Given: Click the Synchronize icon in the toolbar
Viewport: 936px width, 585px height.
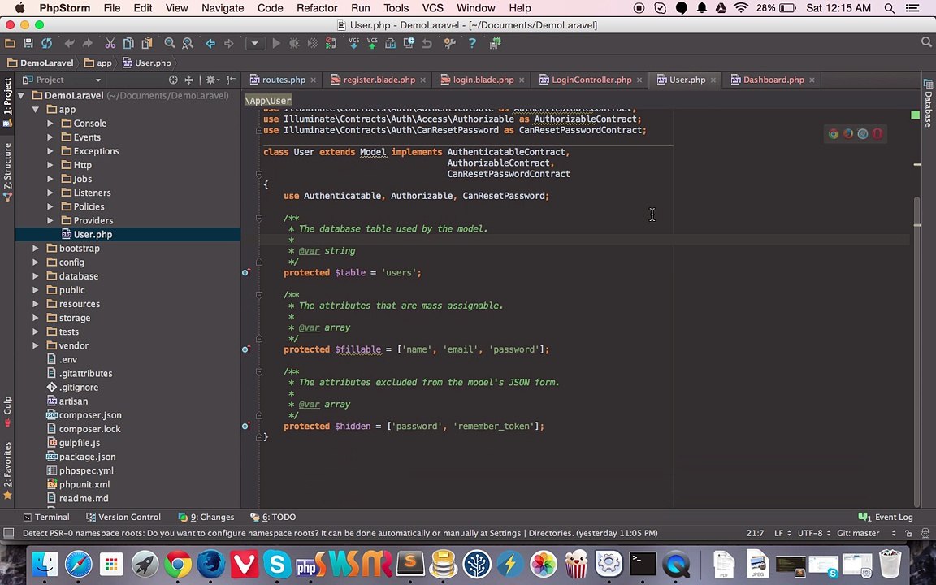Looking at the screenshot, I should tap(46, 43).
